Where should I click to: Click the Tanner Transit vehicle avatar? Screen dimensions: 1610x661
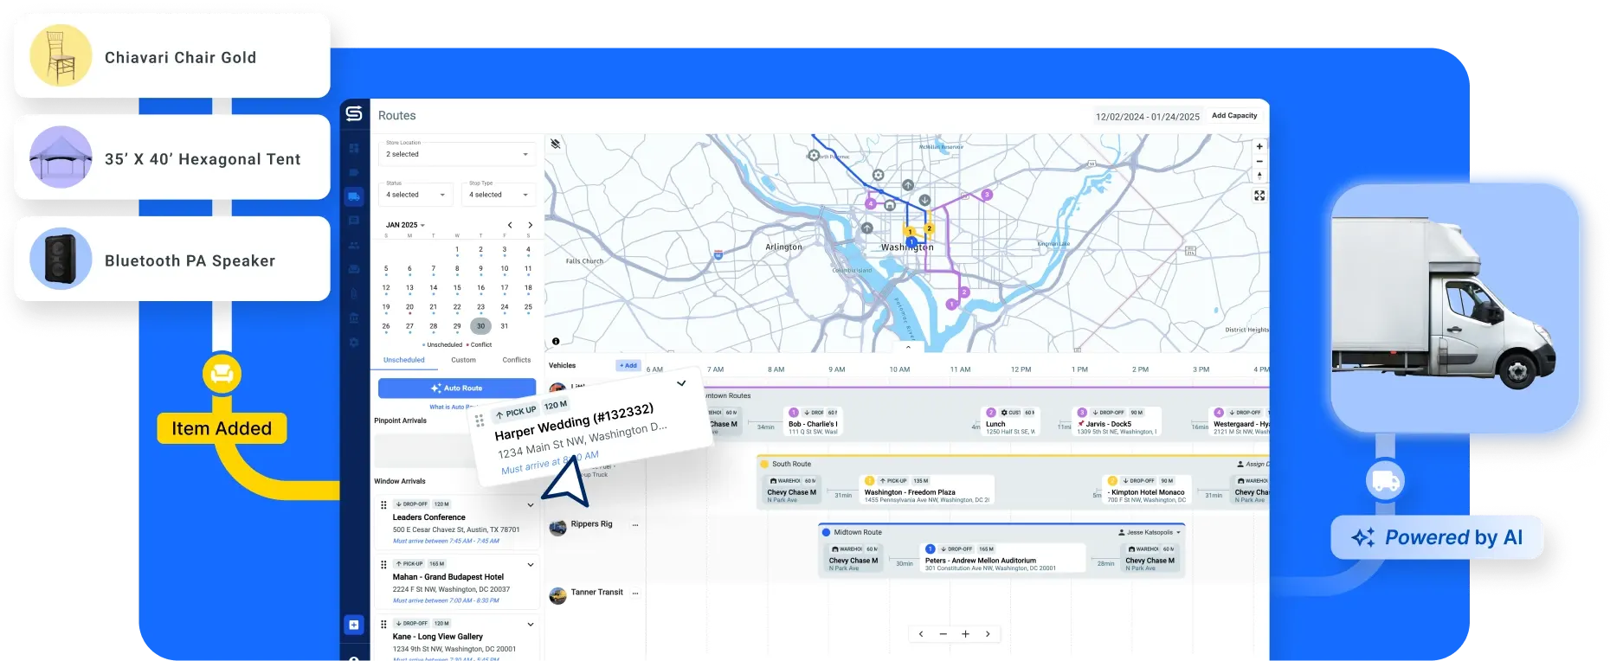(x=558, y=595)
